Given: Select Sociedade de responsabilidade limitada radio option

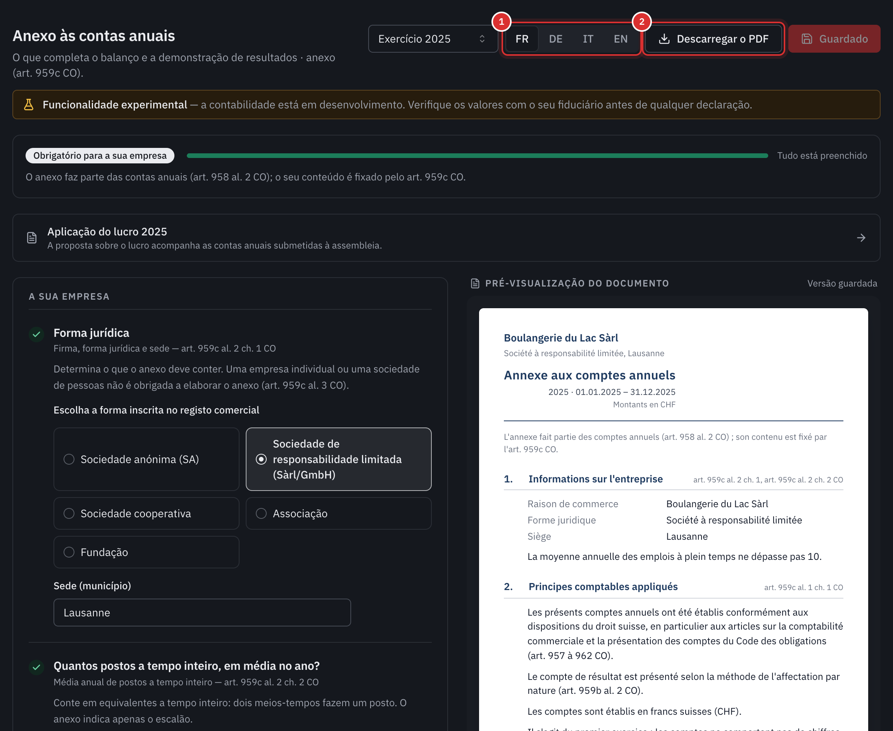Looking at the screenshot, I should pyautogui.click(x=338, y=459).
